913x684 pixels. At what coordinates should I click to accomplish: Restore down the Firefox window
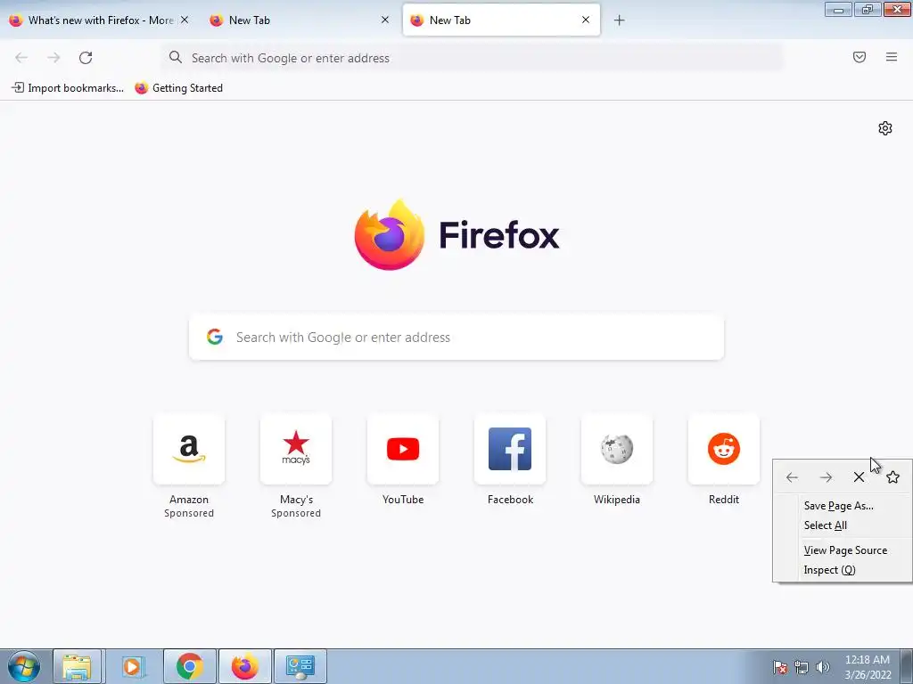click(868, 9)
